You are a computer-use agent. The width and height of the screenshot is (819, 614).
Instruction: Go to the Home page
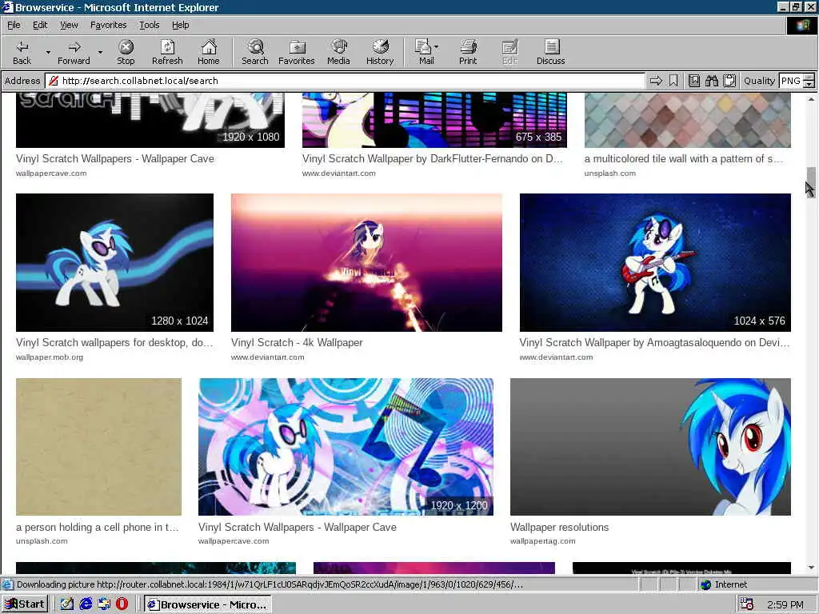pos(209,52)
